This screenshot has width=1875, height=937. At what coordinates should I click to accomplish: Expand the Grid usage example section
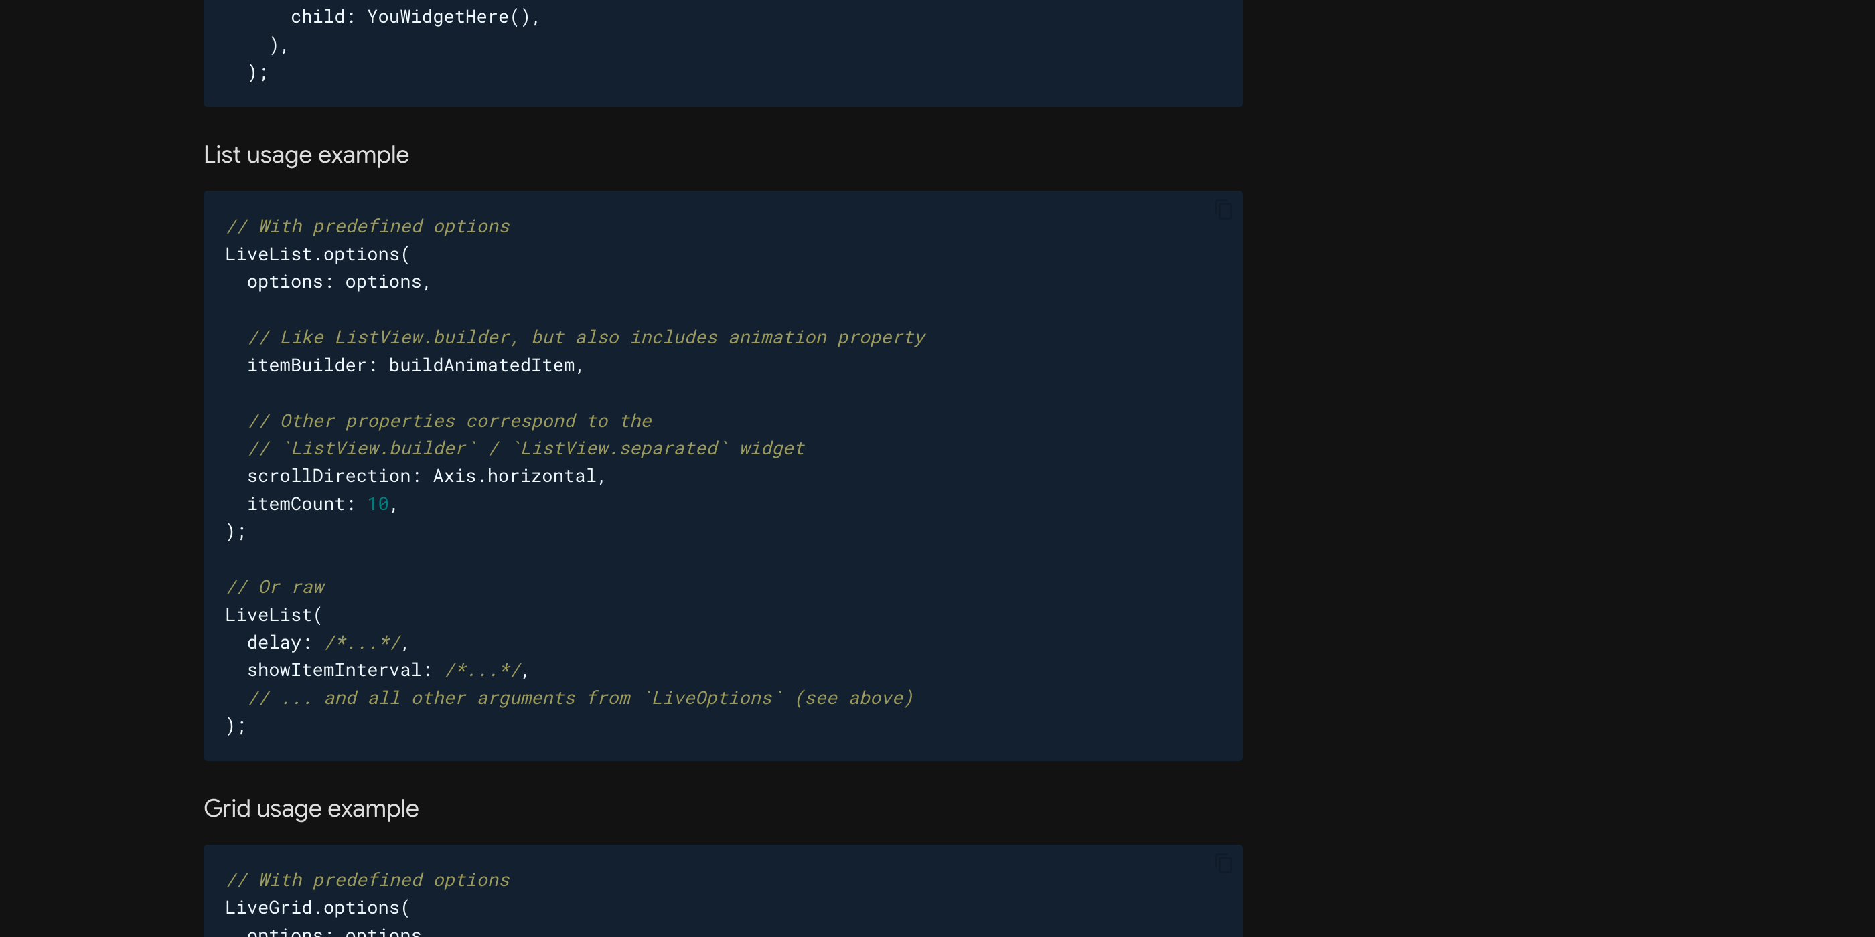pyautogui.click(x=309, y=808)
